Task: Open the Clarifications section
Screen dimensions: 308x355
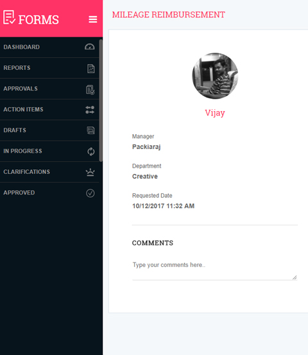Action: pos(49,172)
